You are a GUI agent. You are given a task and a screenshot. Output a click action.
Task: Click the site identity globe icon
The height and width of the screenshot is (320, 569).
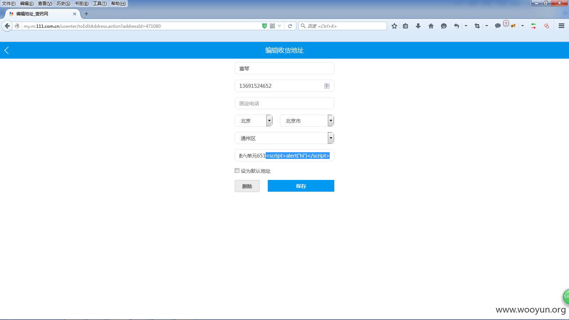[x=17, y=26]
